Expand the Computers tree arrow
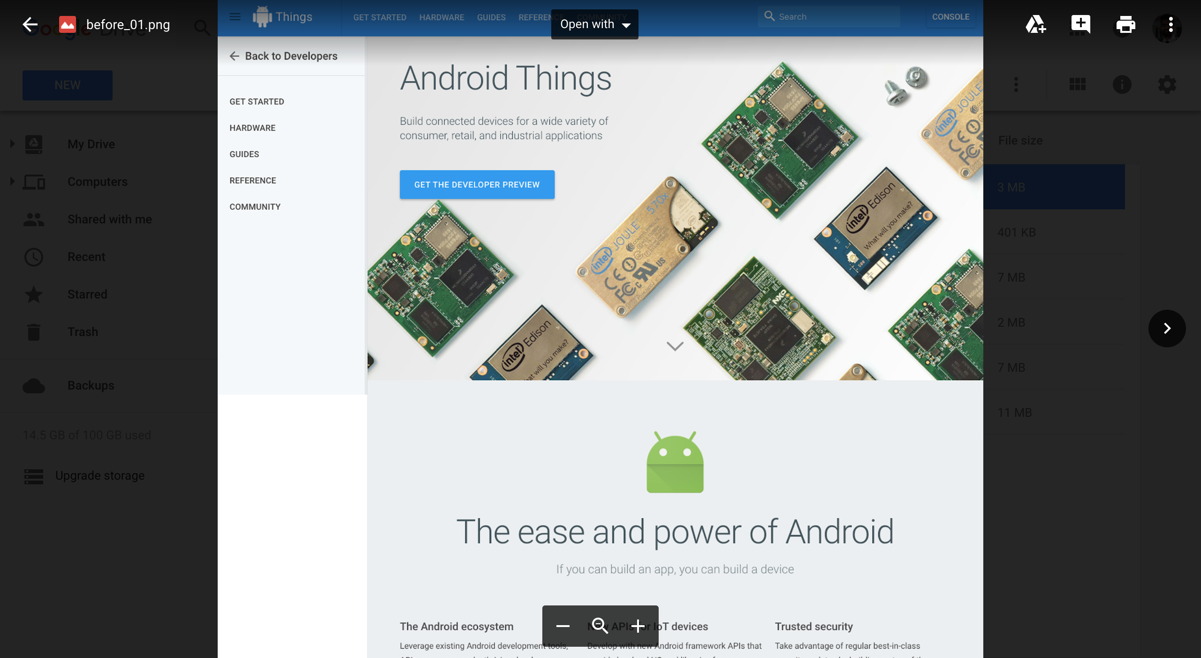 [12, 181]
